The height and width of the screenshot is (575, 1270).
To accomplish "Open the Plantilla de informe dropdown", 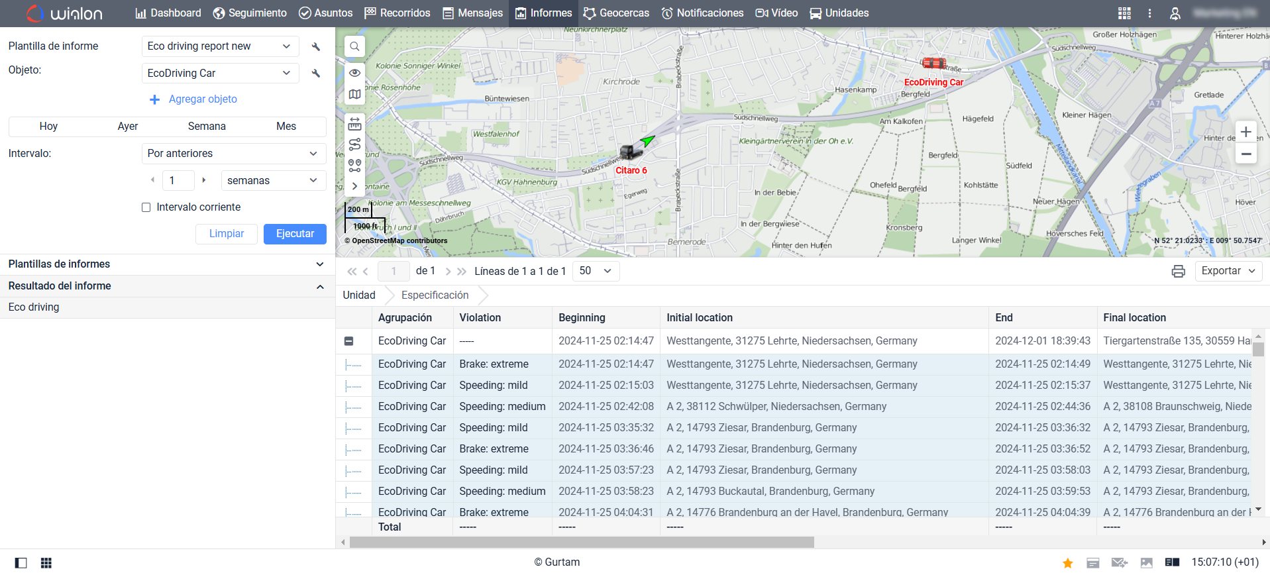I will coord(218,46).
